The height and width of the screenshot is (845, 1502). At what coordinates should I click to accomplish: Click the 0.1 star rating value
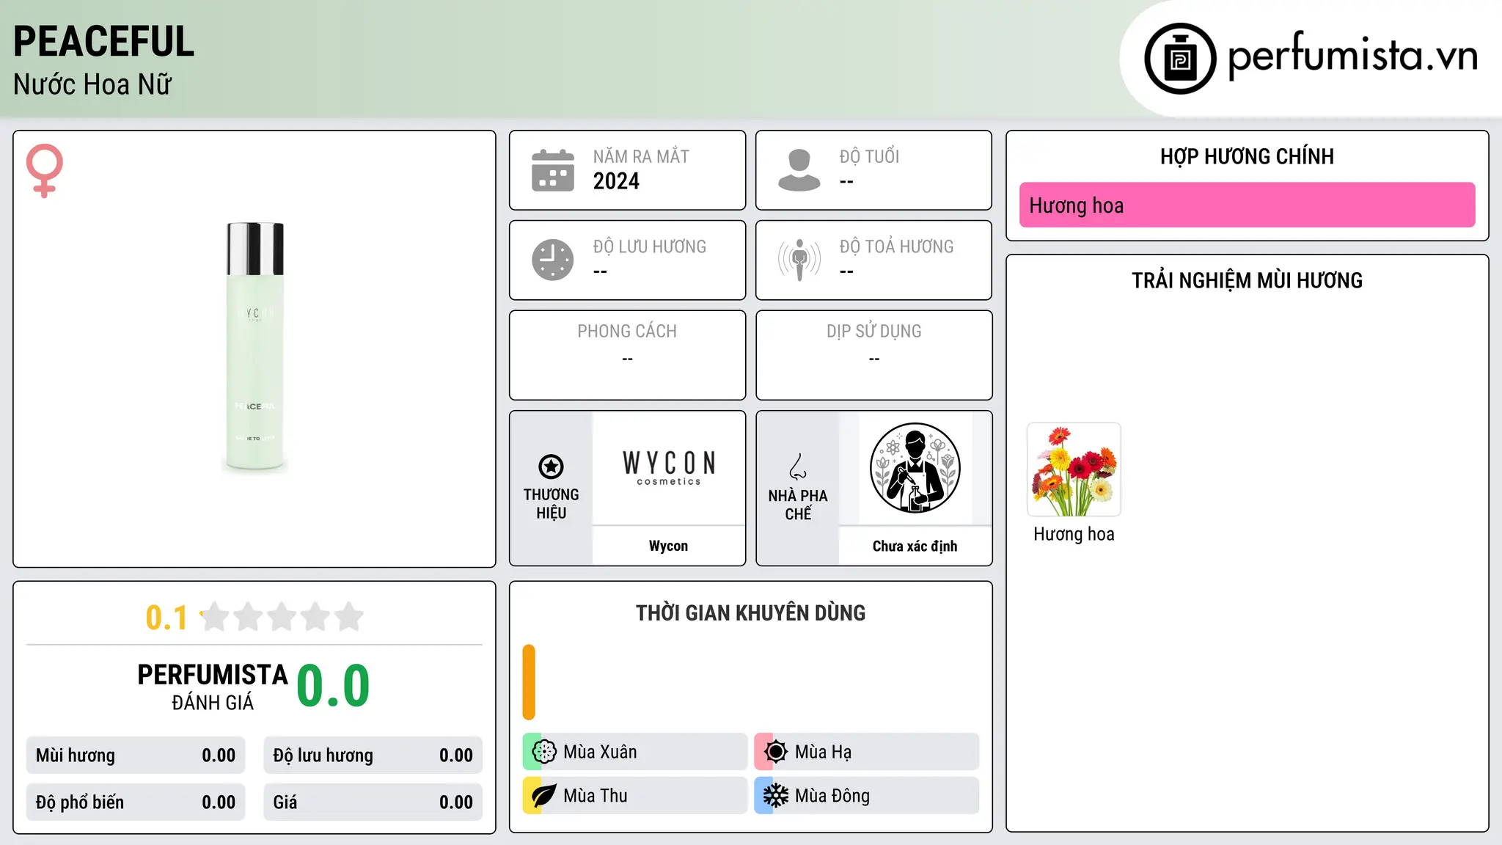click(x=166, y=618)
